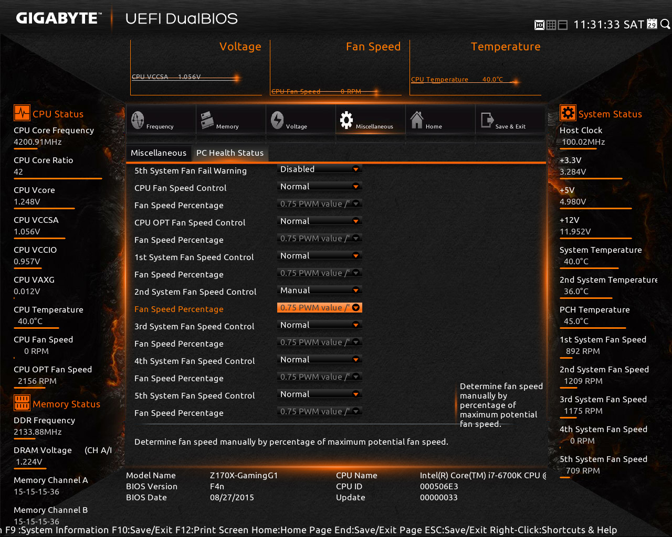This screenshot has height=537, width=672.
Task: Click the DDR Frequency 2133.88MHz value
Action: tap(38, 432)
